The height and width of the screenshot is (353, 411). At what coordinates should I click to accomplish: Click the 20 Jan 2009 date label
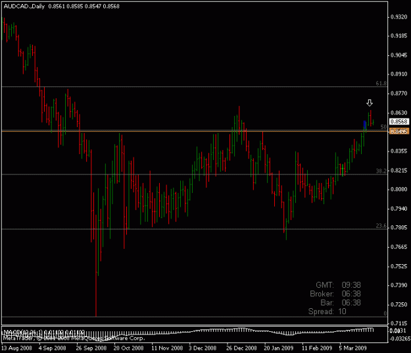click(279, 348)
